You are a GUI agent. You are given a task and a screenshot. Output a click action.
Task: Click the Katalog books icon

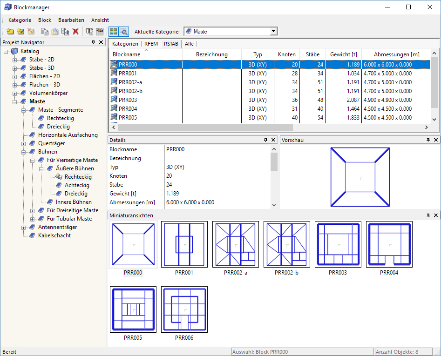pos(14,51)
